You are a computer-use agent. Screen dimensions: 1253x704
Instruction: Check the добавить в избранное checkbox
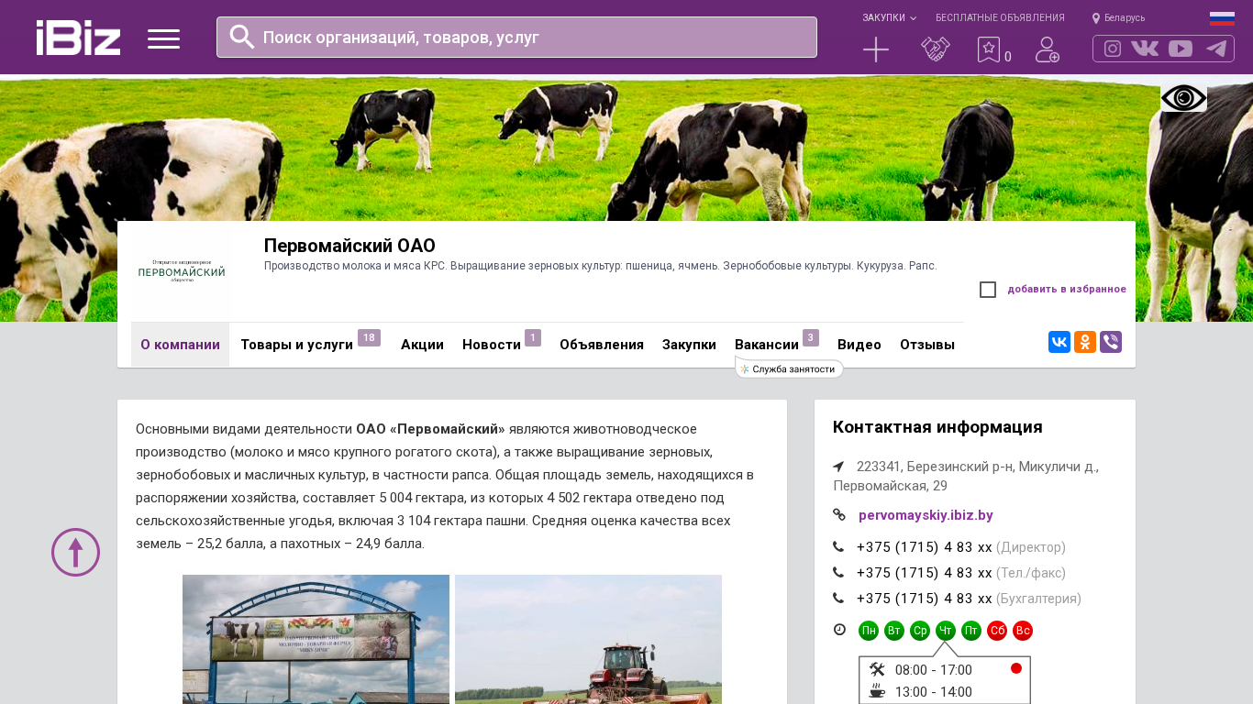(x=988, y=290)
